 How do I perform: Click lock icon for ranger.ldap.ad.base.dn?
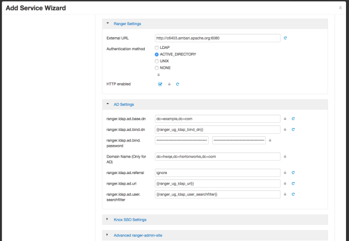(285, 119)
